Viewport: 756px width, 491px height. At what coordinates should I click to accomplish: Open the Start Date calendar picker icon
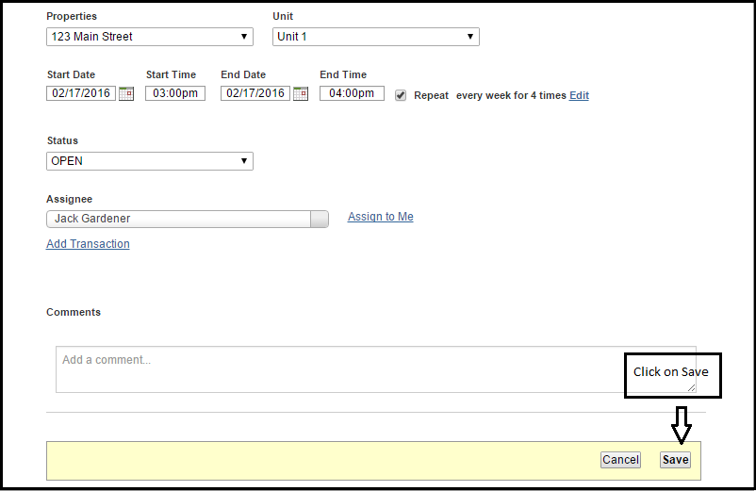click(x=126, y=93)
